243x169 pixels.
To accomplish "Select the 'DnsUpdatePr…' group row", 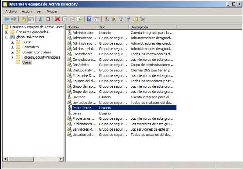I will 122,70.
